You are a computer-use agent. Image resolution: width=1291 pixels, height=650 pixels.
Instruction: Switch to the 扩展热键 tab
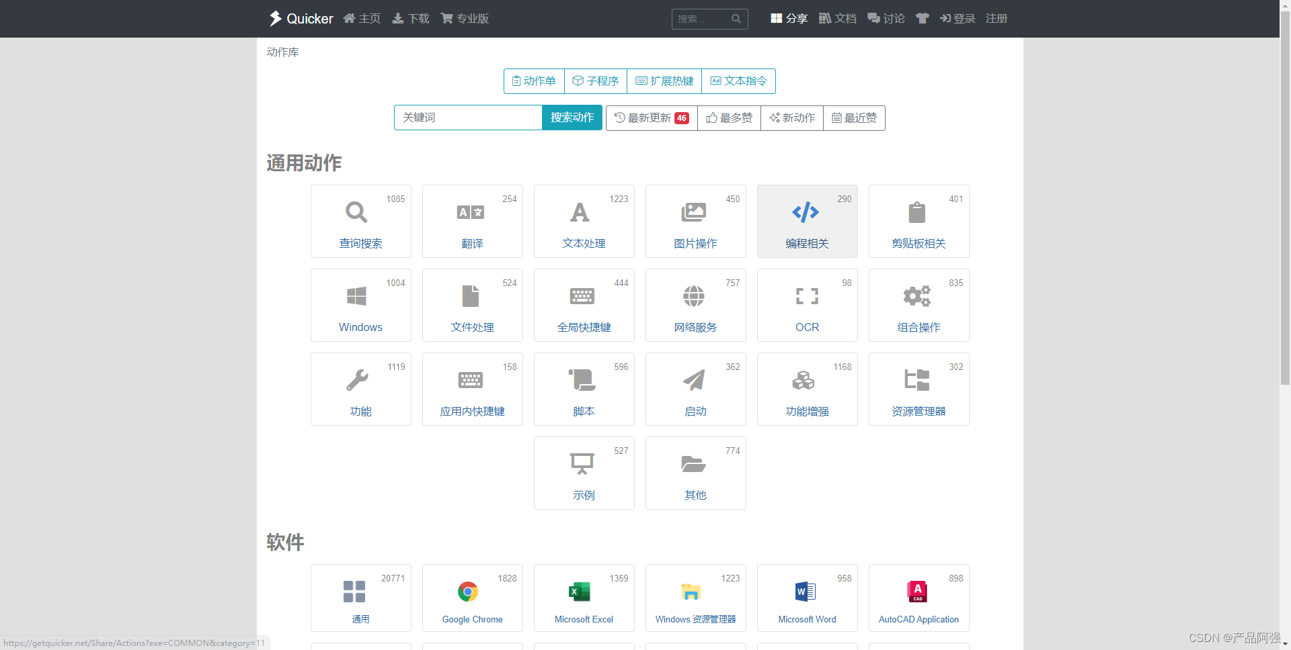click(664, 81)
